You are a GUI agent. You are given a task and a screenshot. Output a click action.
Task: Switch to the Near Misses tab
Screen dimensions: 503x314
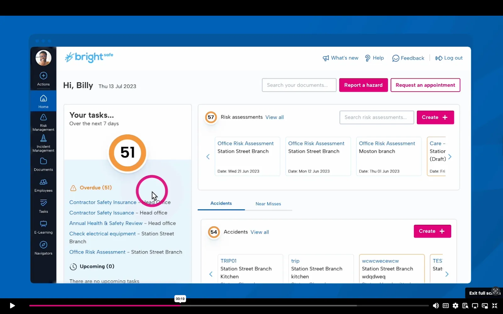click(268, 204)
